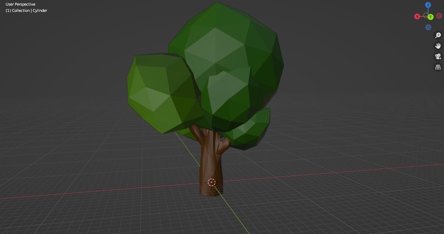Click the "User Perspective" label

click(x=20, y=4)
